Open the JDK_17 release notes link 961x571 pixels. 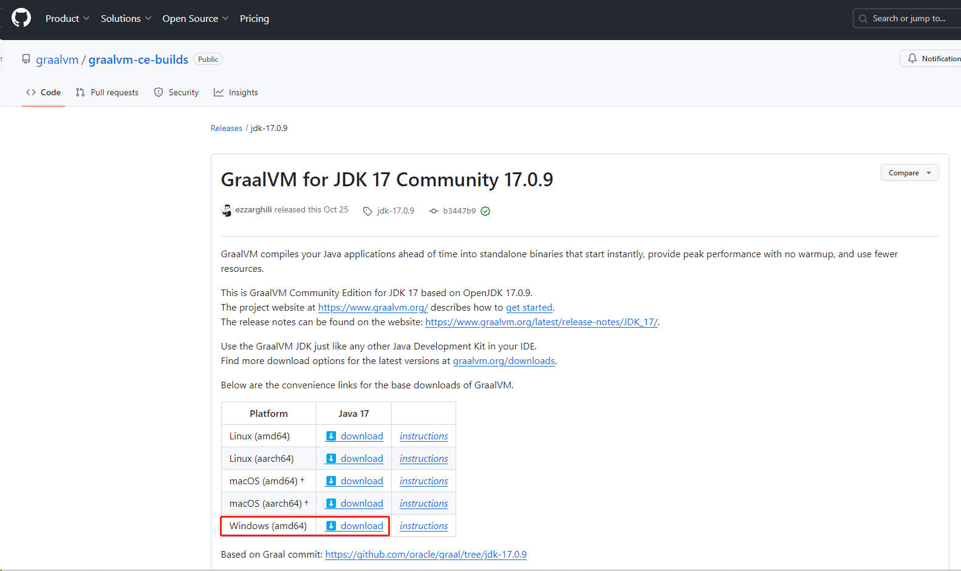click(x=541, y=322)
